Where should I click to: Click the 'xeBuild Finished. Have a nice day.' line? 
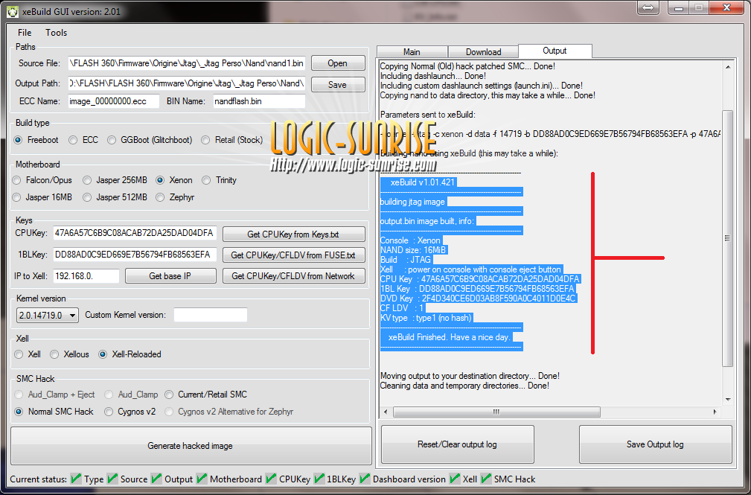(x=450, y=337)
